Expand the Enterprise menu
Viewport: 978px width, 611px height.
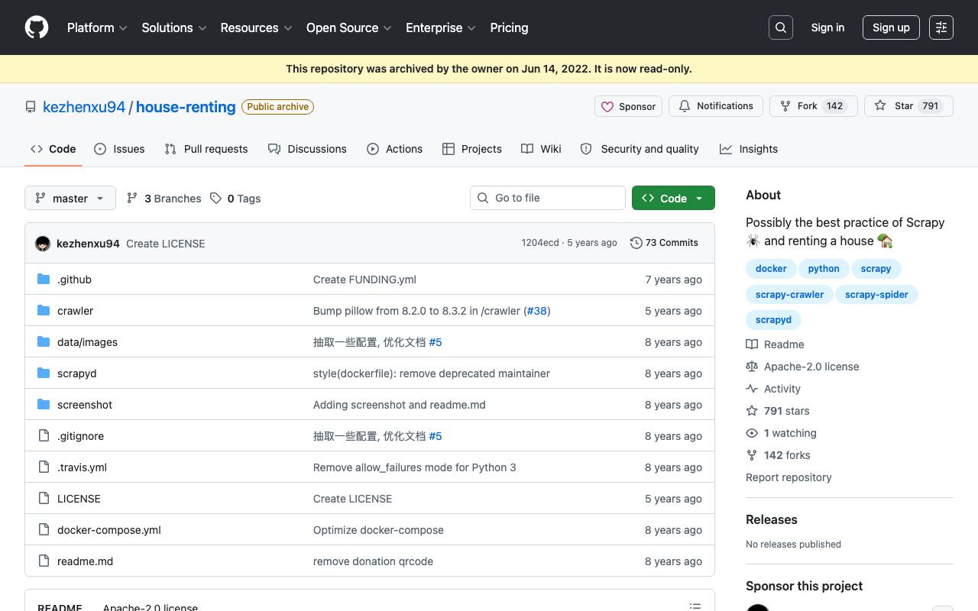click(x=441, y=27)
